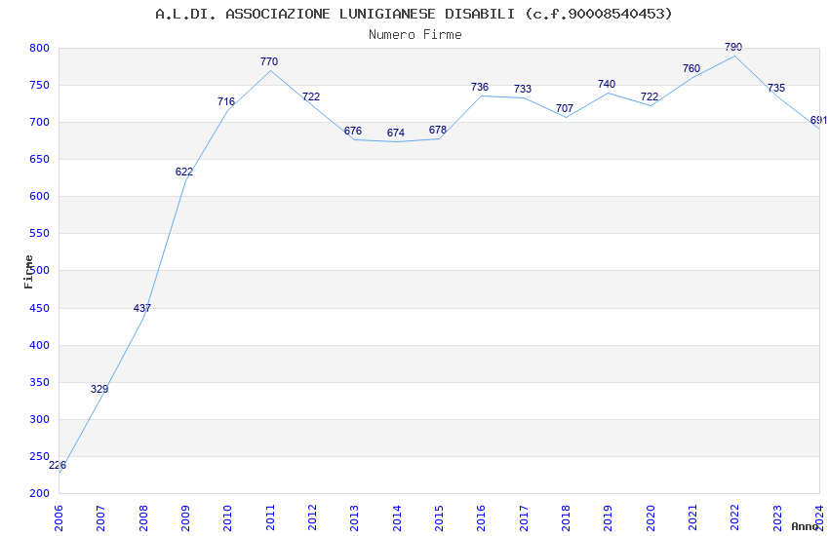Click the chart title A.L.DI. ASSOCIAZIONE LUNIGIANESE DISABILI
The image size is (829, 536).
coord(414,15)
